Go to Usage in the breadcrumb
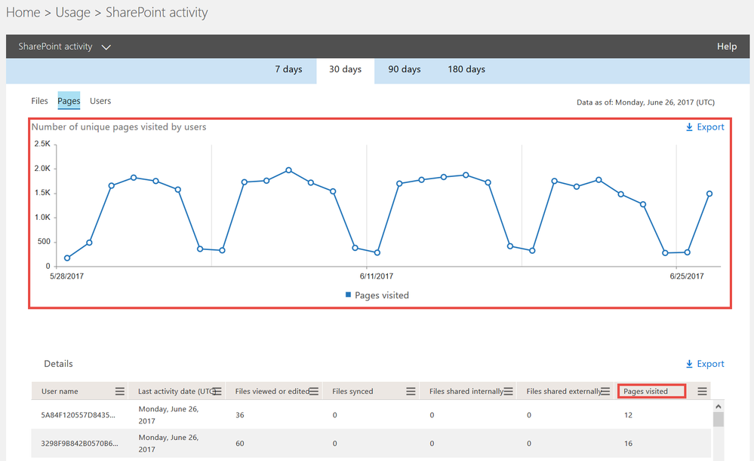Screen dimensions: 754x461 click(73, 13)
